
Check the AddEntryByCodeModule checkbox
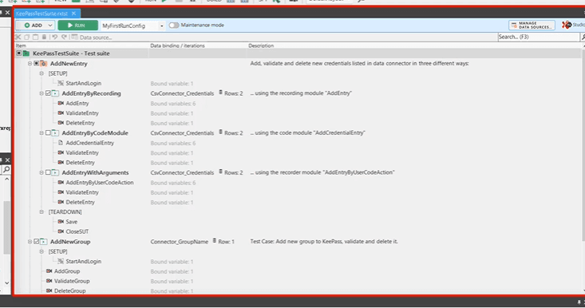coord(48,132)
